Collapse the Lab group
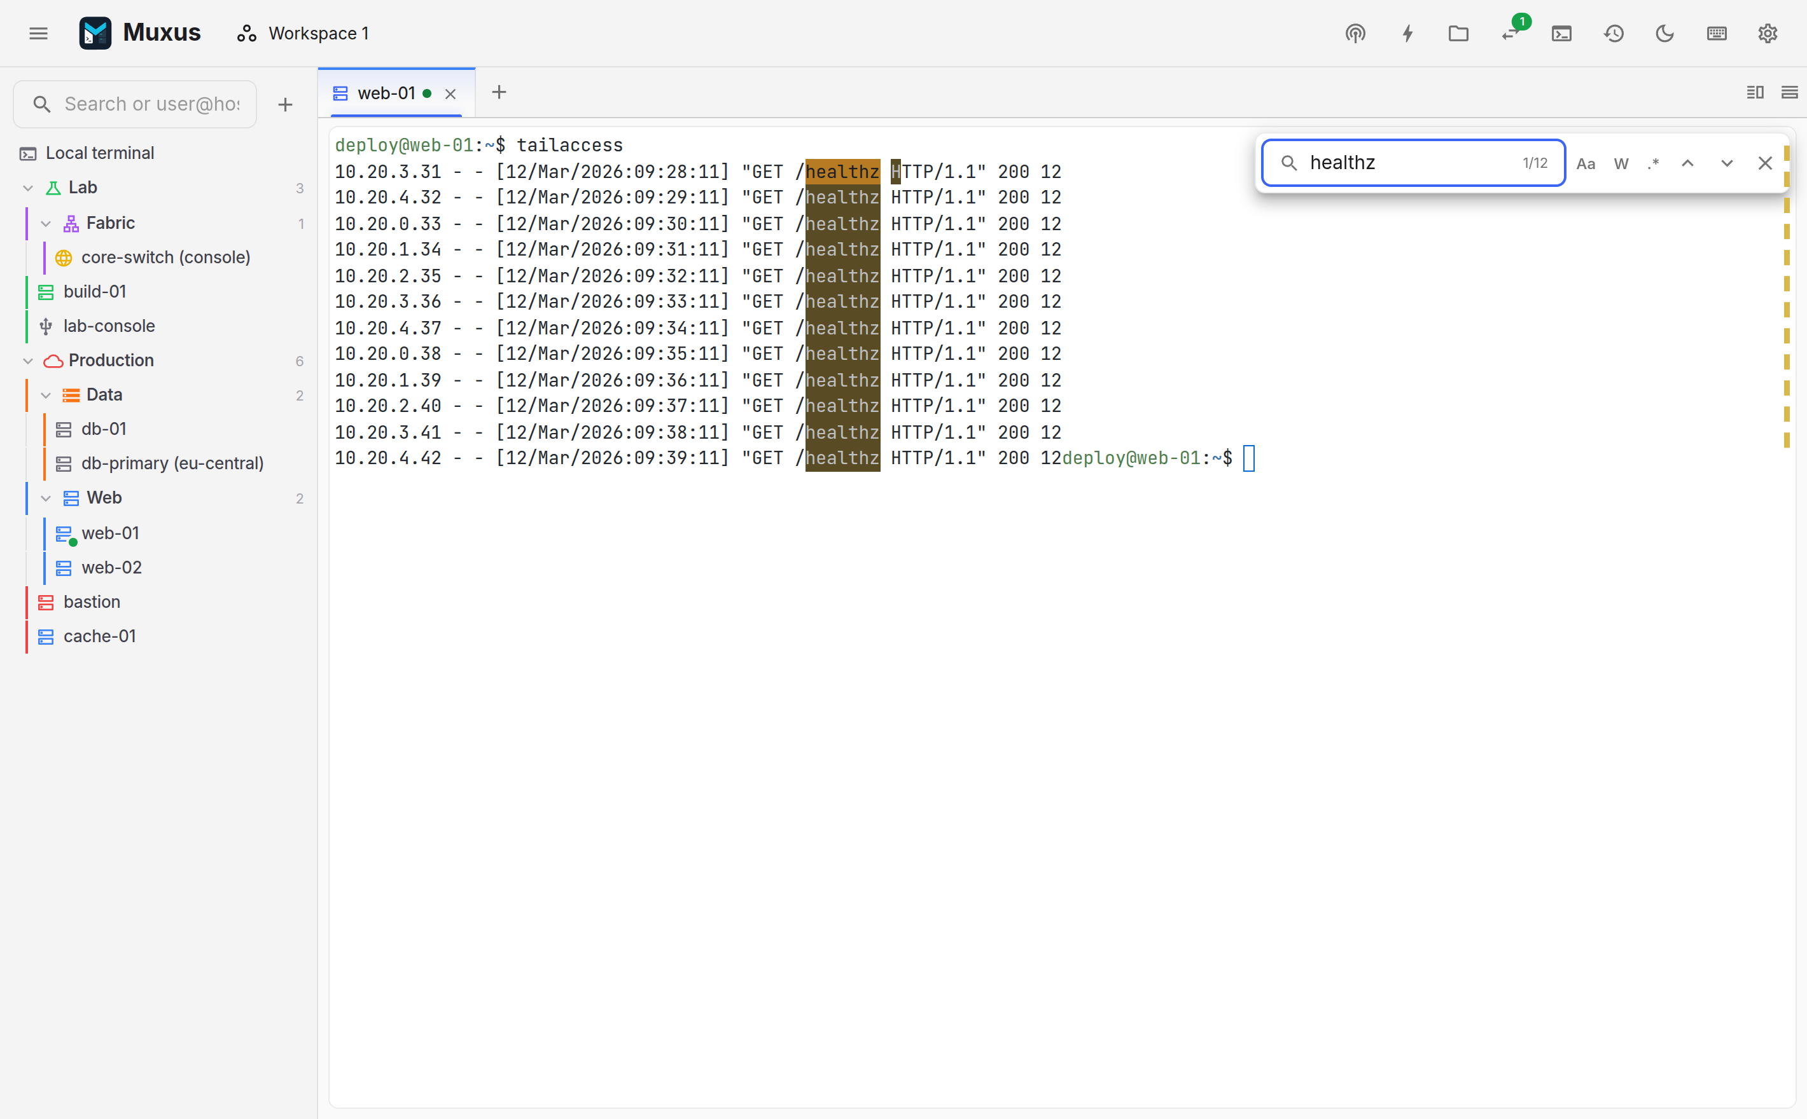This screenshot has height=1119, width=1807. tap(28, 188)
